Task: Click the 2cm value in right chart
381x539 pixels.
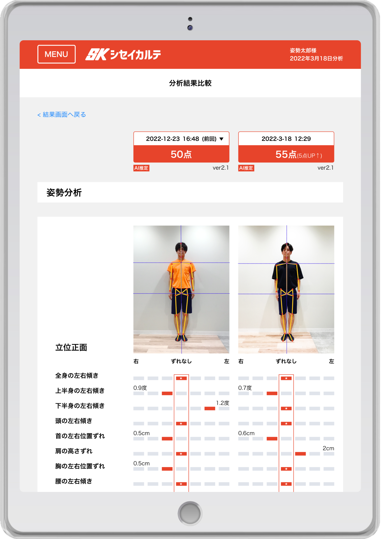Action: point(328,448)
